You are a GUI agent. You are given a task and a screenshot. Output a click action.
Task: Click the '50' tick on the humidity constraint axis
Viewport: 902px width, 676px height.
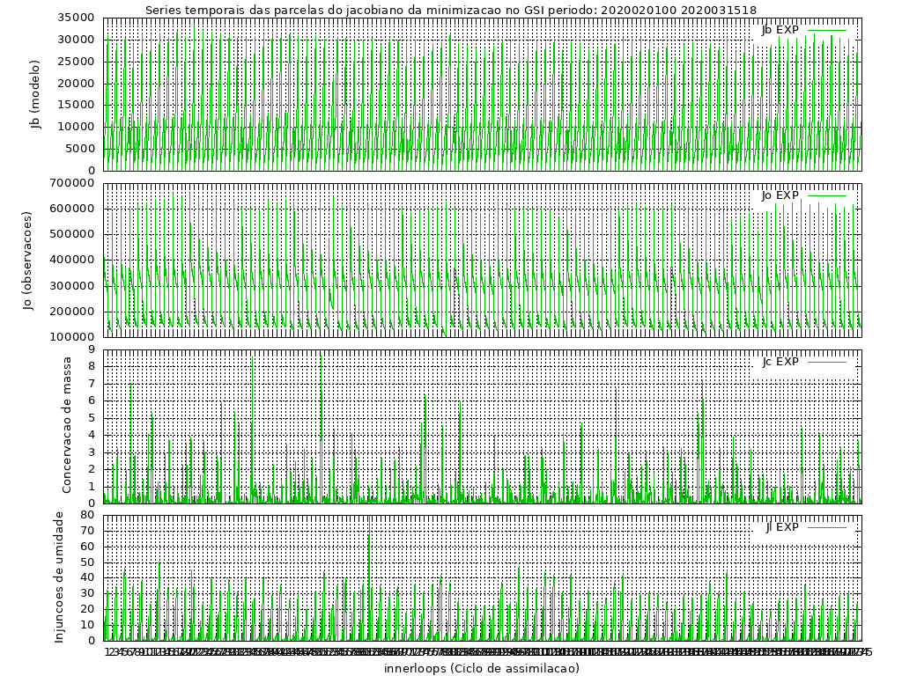pos(87,562)
